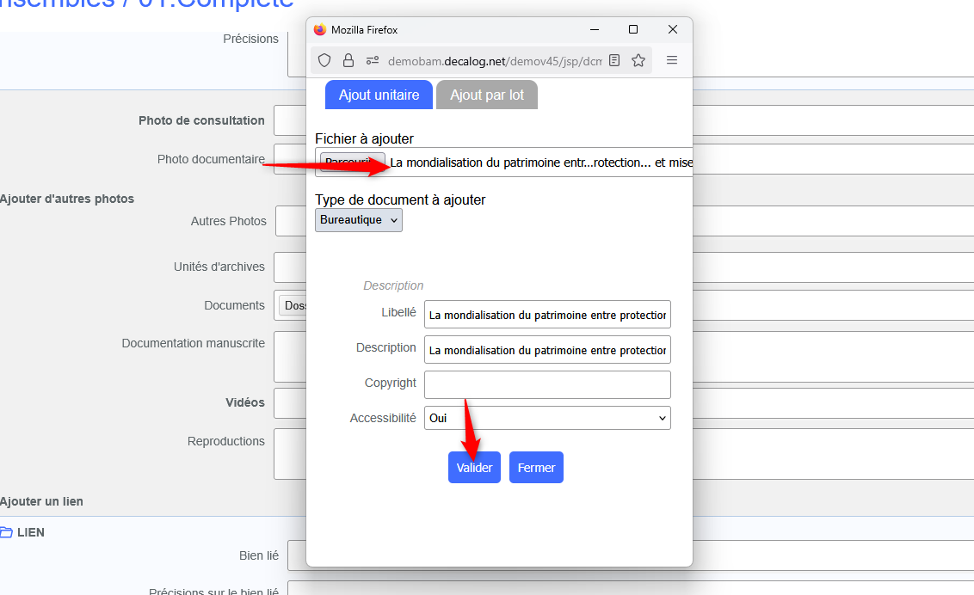Screen dimensions: 974x595
Task: Switch to the Ajout unitaire tab
Action: coord(379,95)
